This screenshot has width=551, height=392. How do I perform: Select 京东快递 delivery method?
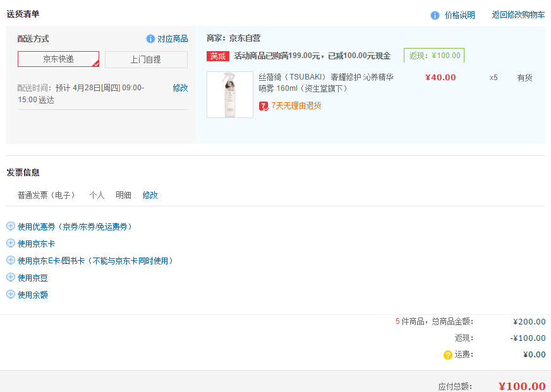[58, 59]
